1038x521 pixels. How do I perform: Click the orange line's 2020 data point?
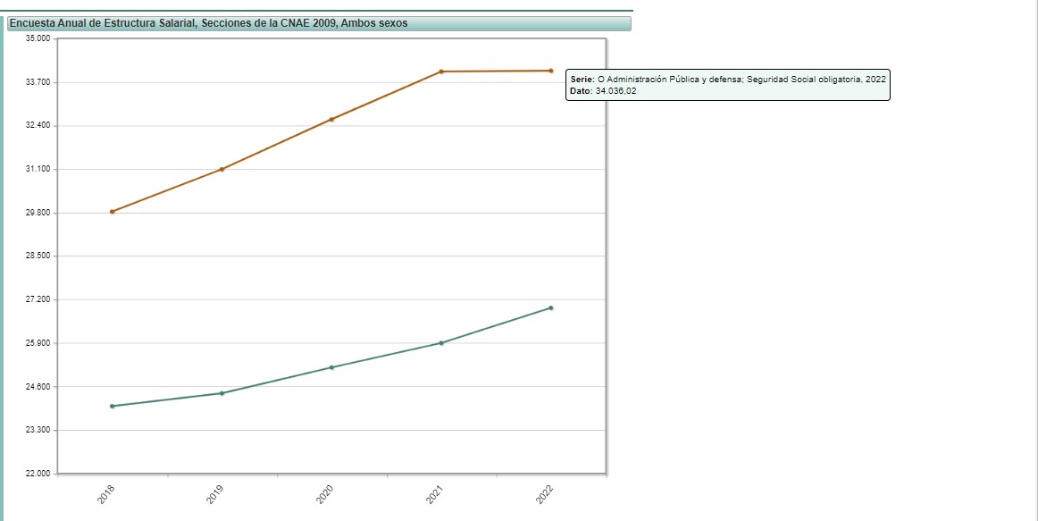[331, 119]
